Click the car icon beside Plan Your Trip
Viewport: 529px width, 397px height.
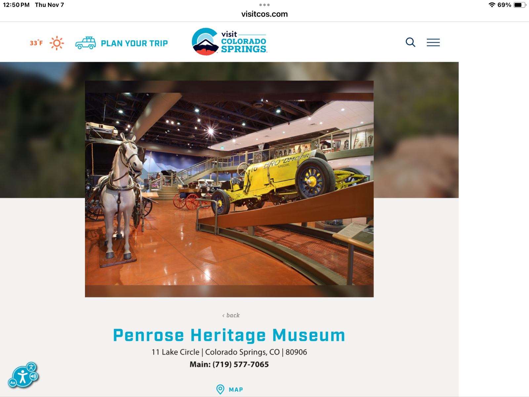[x=86, y=43]
